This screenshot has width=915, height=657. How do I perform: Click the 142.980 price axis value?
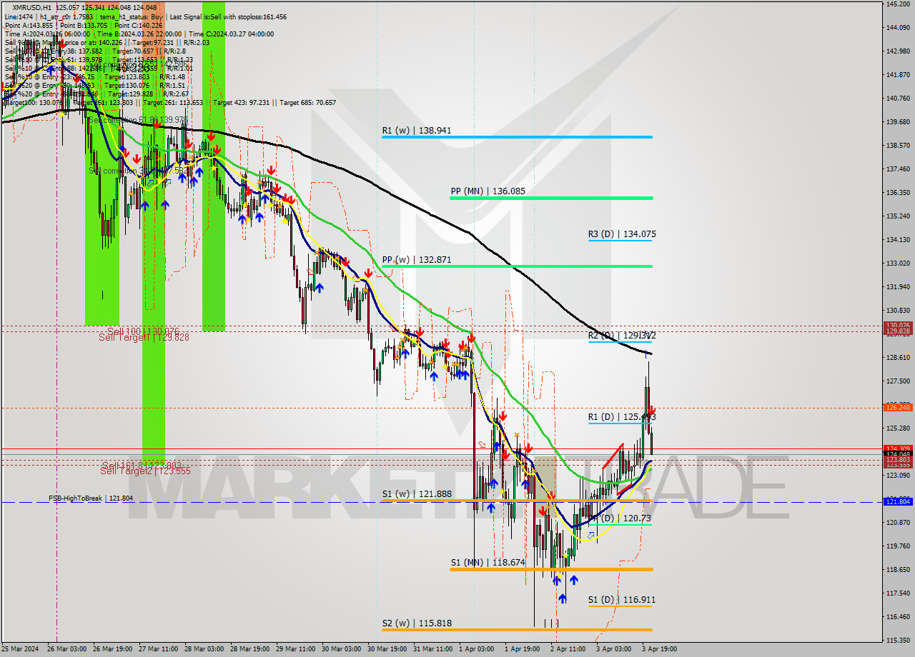click(x=899, y=51)
